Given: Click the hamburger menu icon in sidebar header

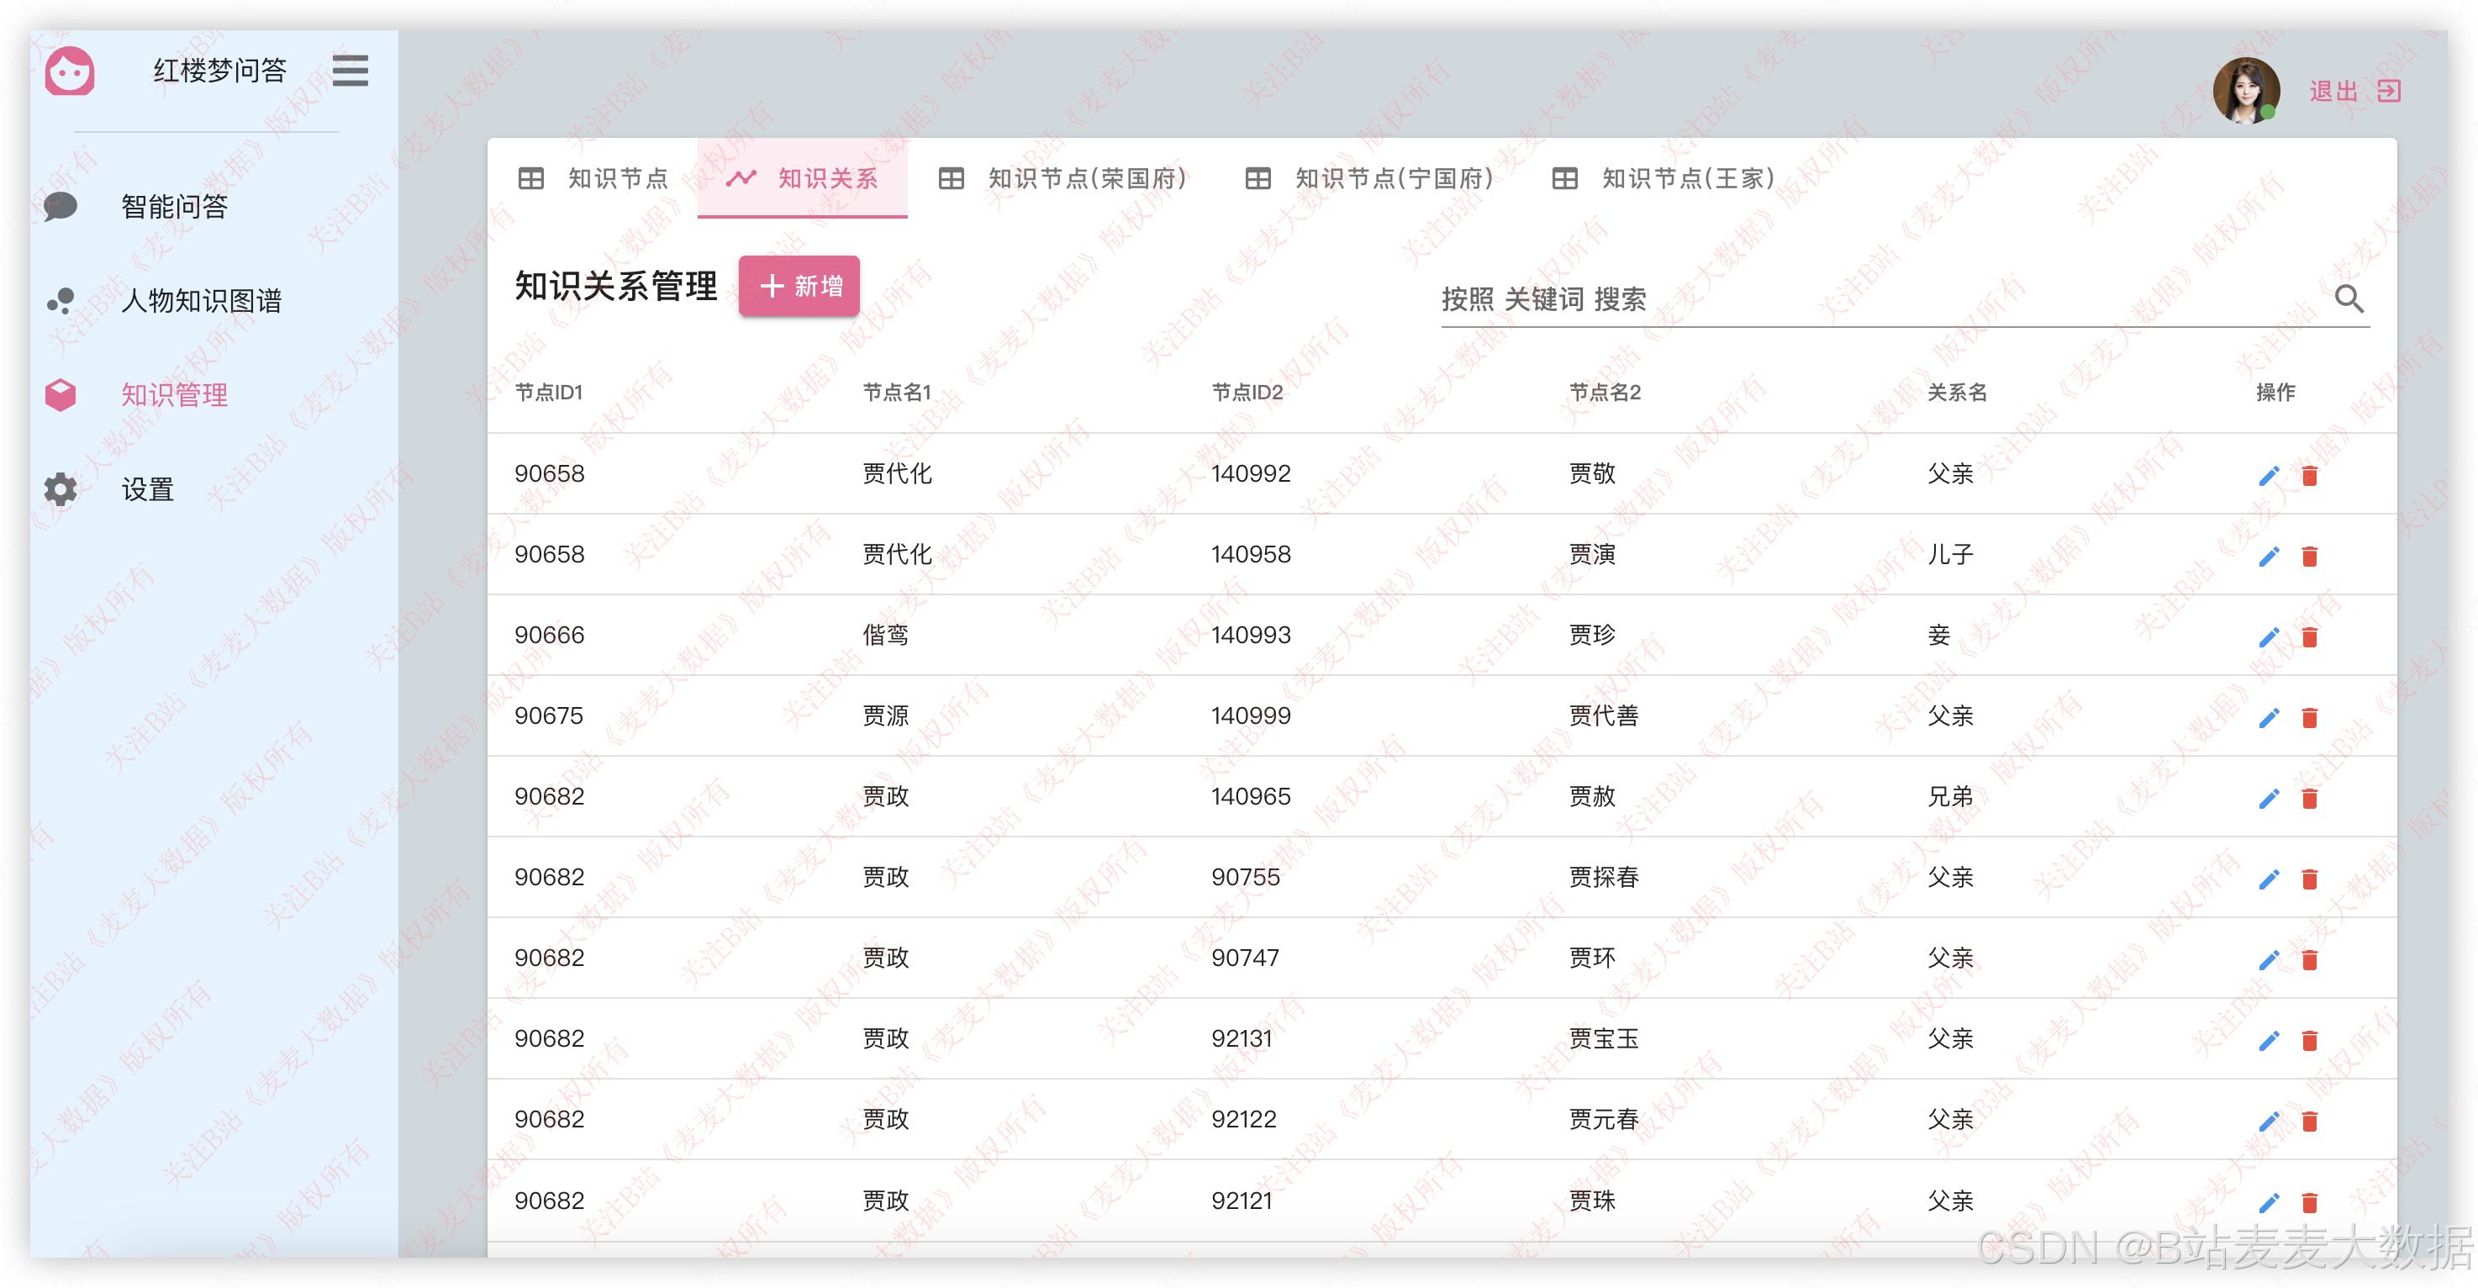Looking at the screenshot, I should [351, 71].
